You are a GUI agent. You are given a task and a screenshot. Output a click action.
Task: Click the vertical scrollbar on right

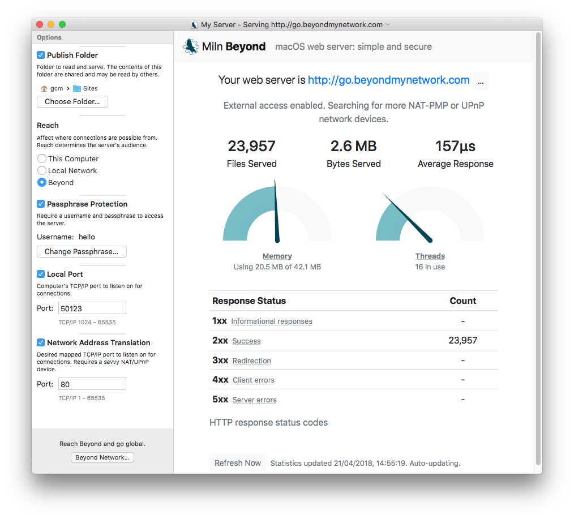538,248
